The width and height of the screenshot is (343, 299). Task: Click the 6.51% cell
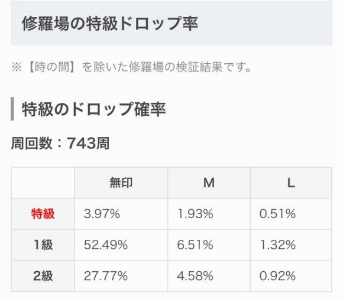coord(209,245)
